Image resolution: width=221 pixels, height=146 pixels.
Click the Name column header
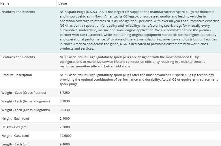coord(5,3)
